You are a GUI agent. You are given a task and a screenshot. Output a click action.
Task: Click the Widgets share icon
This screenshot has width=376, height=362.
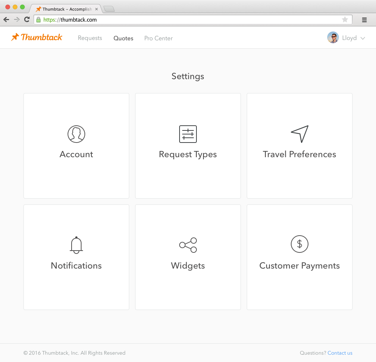point(188,245)
